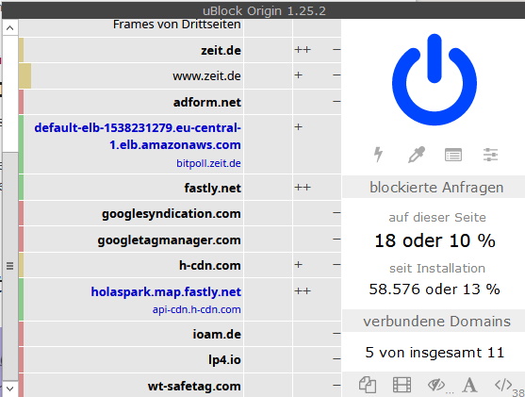Toggle block large media film icon
This screenshot has height=397, width=525.
point(402,385)
